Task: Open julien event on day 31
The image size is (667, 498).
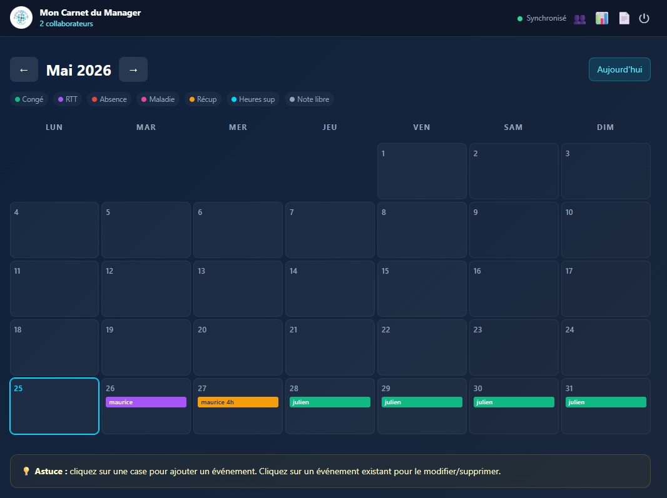Action: tap(606, 402)
